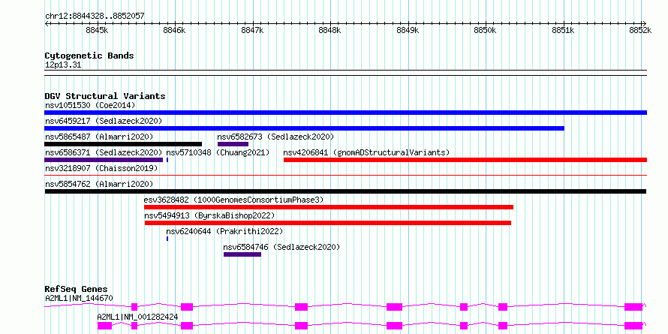668x334 pixels.
Task: Select the small nsv5710348 blue marker
Action: (x=167, y=160)
